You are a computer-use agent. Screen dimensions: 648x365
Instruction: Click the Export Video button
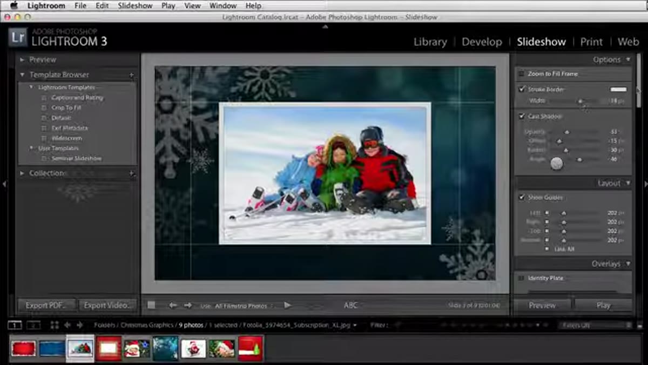[107, 306]
